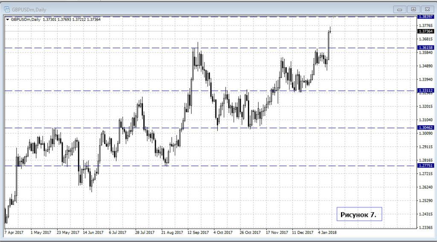The width and height of the screenshot is (437, 242).
Task: Open the triangle menu beside GBPUSDm,Daily label
Action: pos(8,19)
